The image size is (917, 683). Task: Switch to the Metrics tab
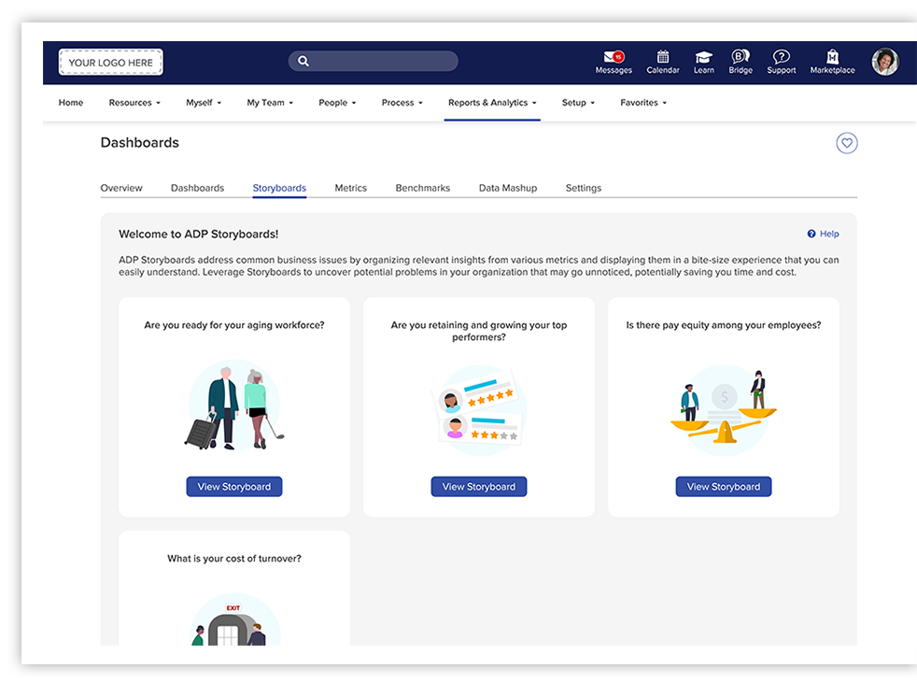click(x=350, y=188)
